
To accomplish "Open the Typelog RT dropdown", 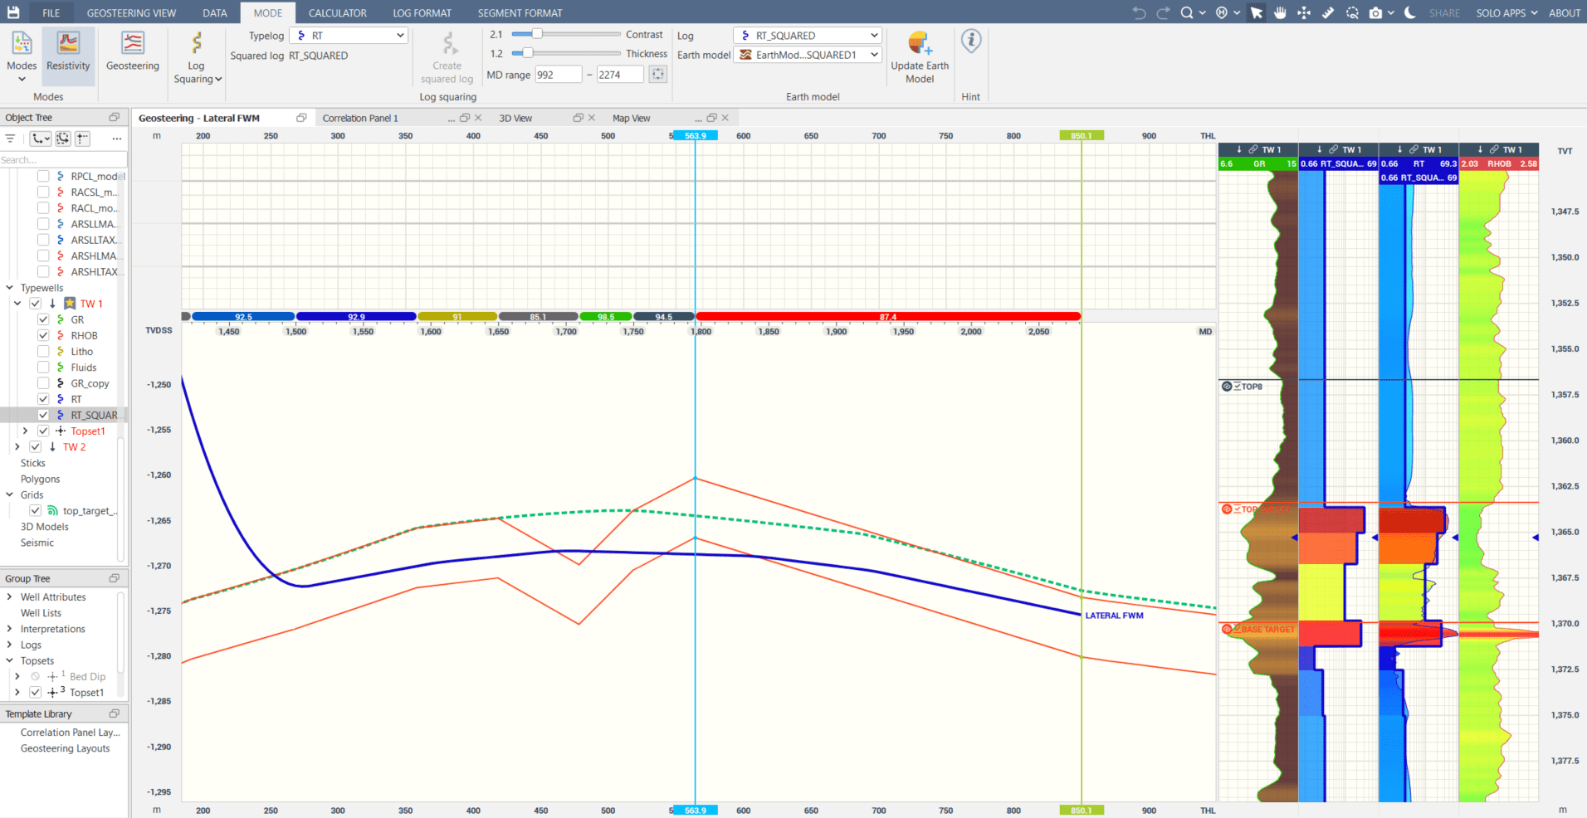I will [x=349, y=36].
